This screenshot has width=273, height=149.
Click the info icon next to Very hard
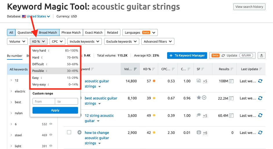[49, 51]
